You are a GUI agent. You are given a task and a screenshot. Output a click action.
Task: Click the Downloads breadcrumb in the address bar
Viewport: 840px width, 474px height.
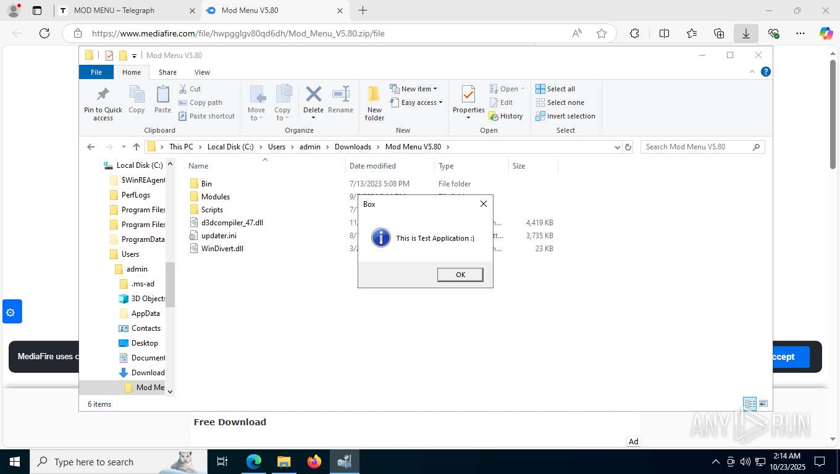coord(353,147)
